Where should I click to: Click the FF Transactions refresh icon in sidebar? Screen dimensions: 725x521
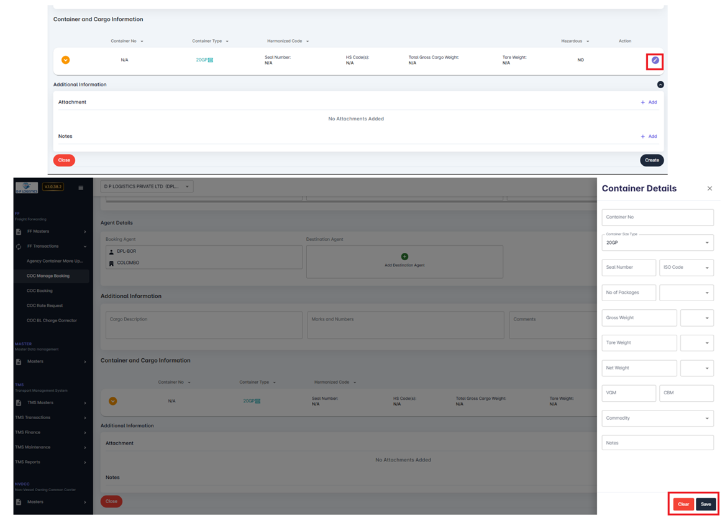pos(19,247)
